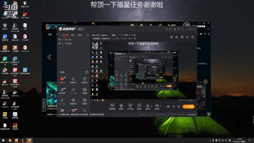Screen dimensions: 254x143
Task: Switch to the third scene tab
Action: (x=80, y=35)
